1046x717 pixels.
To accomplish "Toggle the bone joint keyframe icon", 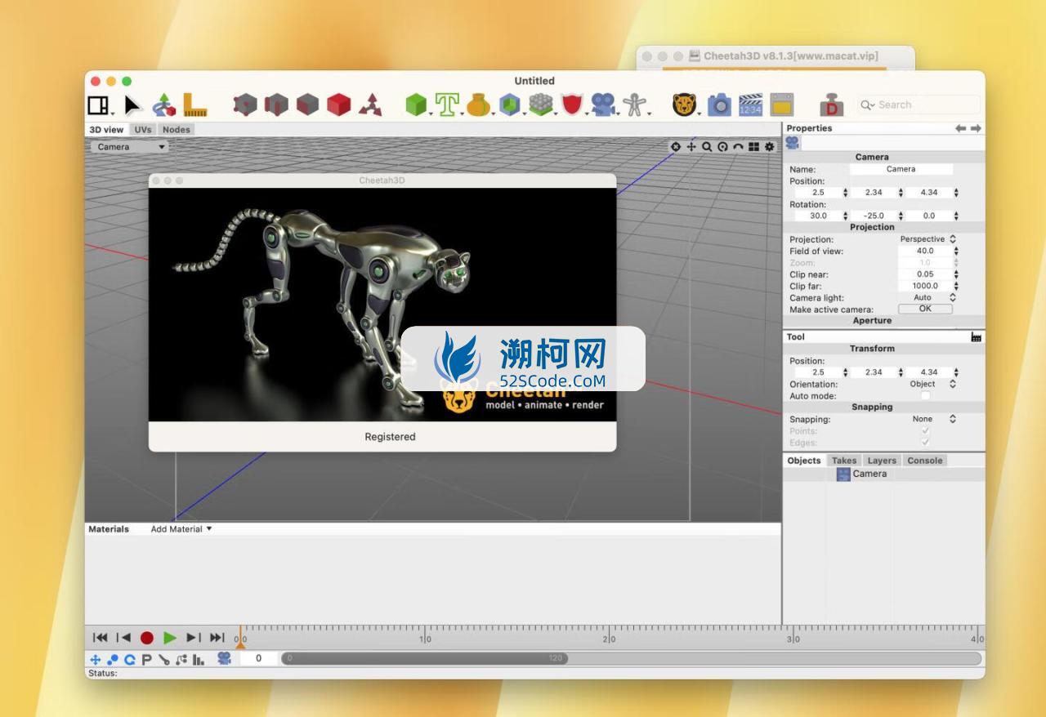I will tap(164, 659).
